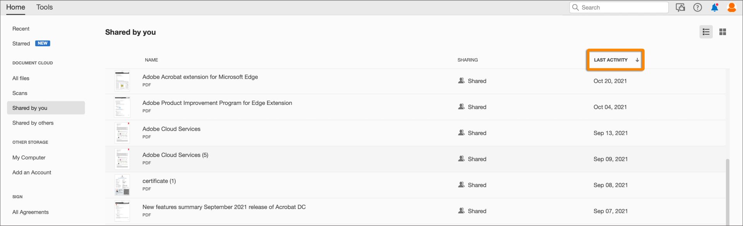
Task: Open Shared by others in sidebar
Action: [33, 123]
